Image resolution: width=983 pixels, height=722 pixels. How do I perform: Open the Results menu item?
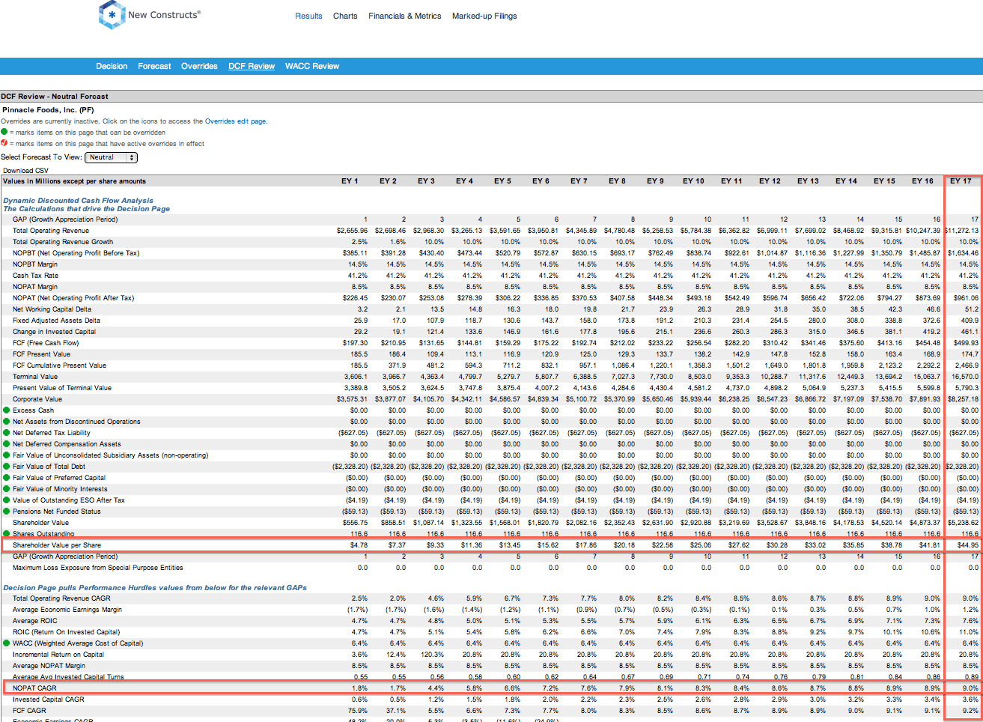pyautogui.click(x=308, y=16)
